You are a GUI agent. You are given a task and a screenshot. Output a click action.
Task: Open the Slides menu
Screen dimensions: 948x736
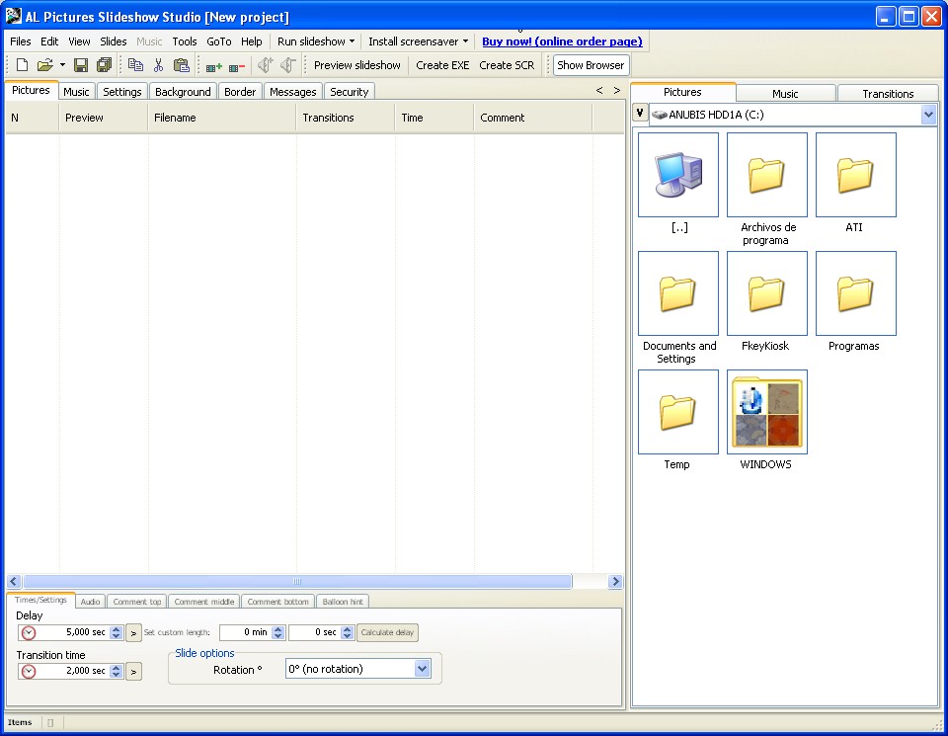tap(113, 41)
